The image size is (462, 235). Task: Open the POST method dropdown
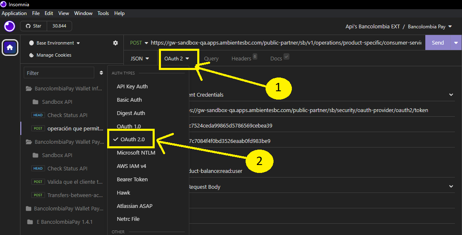point(139,43)
